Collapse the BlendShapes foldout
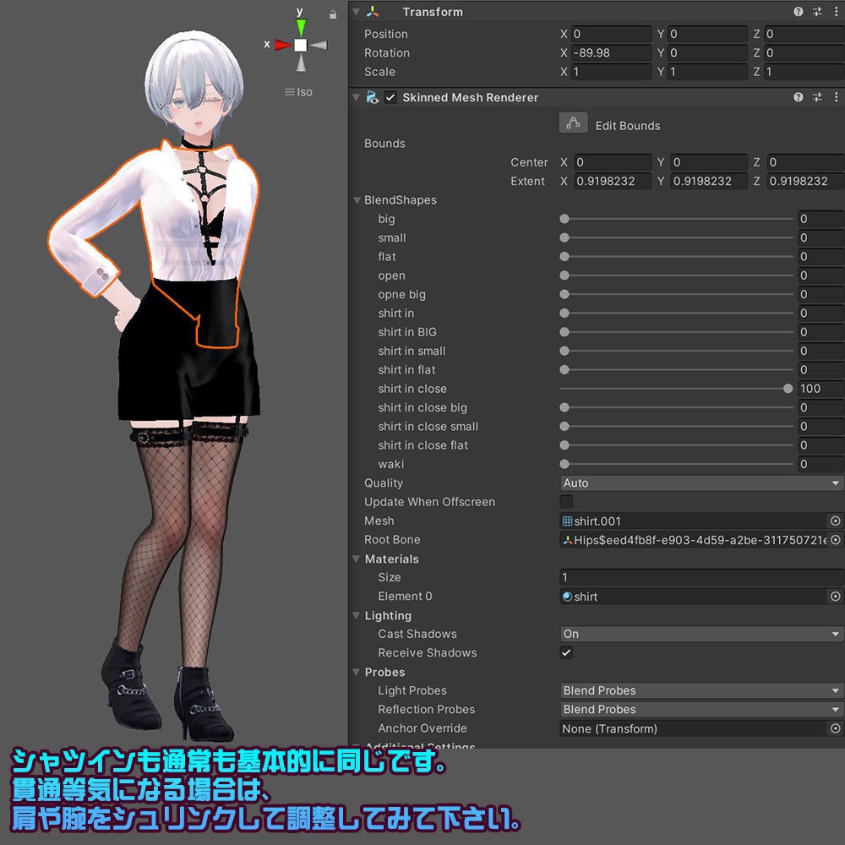Screen dimensions: 845x845 click(x=357, y=200)
